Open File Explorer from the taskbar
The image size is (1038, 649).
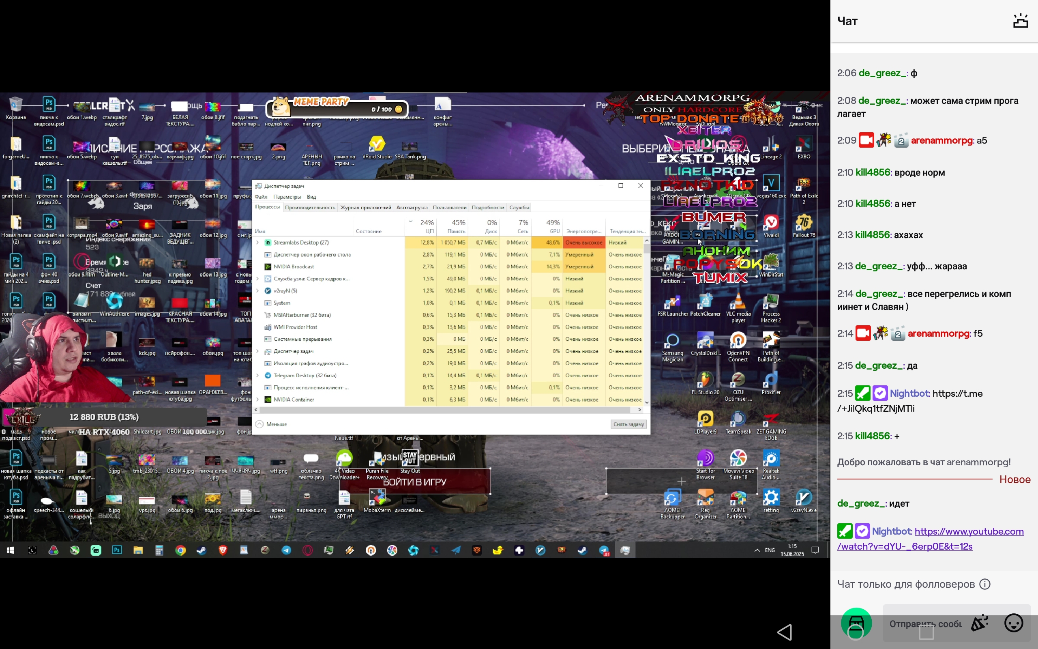[x=138, y=550]
